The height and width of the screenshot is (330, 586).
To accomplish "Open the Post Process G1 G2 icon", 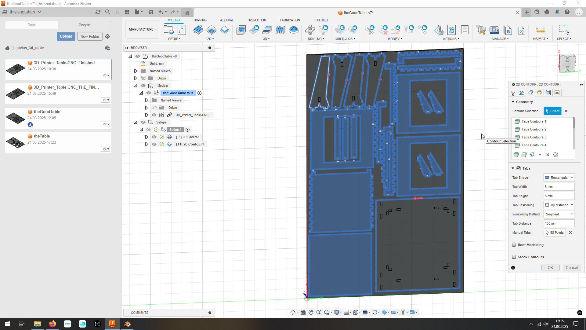I will click(x=452, y=30).
